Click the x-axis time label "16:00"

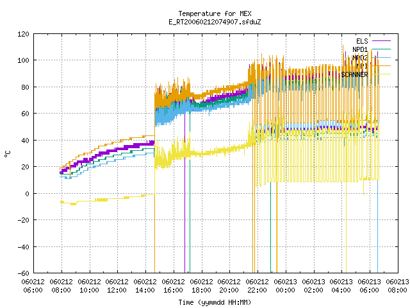coord(173,290)
